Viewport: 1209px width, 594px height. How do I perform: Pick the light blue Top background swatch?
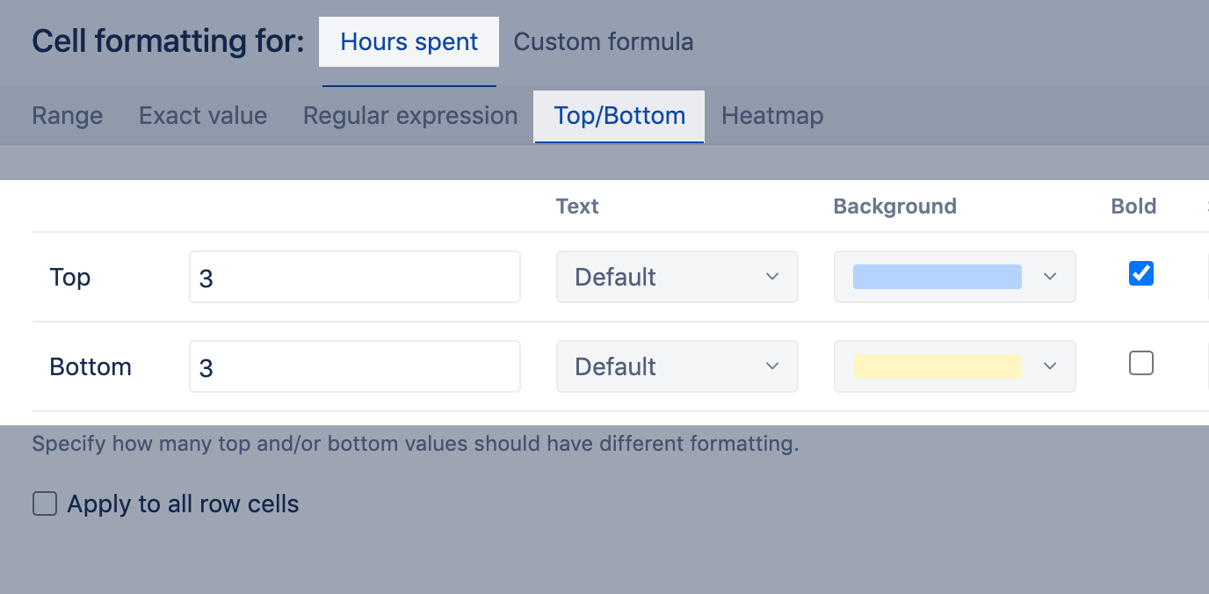click(938, 277)
